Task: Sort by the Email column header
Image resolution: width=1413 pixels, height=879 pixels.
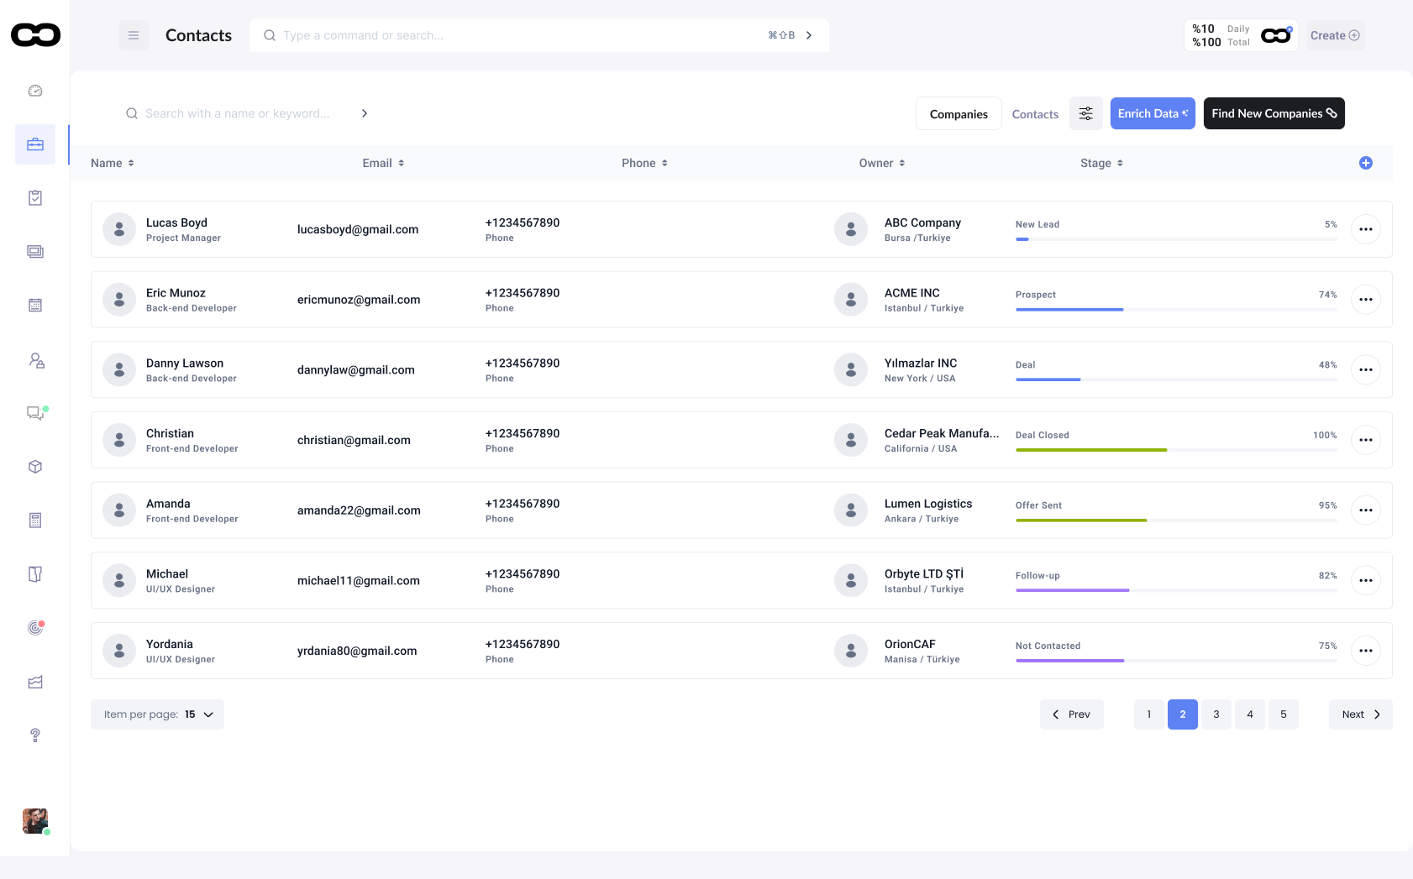Action: click(x=383, y=163)
